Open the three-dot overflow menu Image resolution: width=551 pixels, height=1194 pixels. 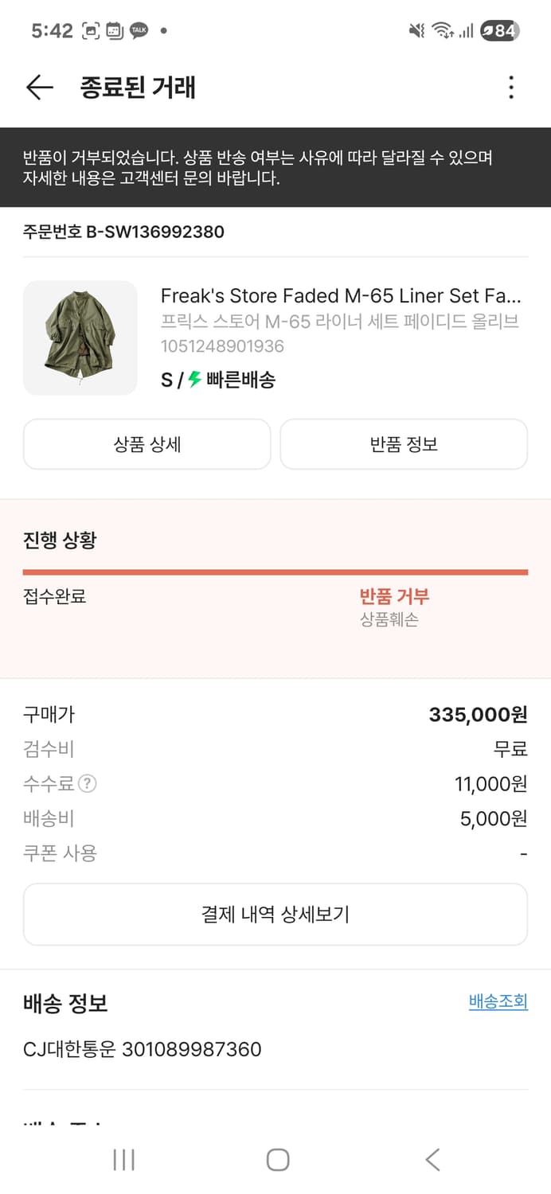[510, 87]
